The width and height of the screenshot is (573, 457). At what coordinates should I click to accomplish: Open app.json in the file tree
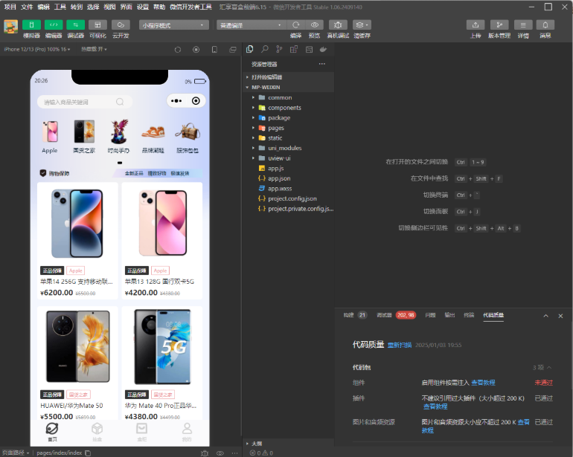pos(279,178)
